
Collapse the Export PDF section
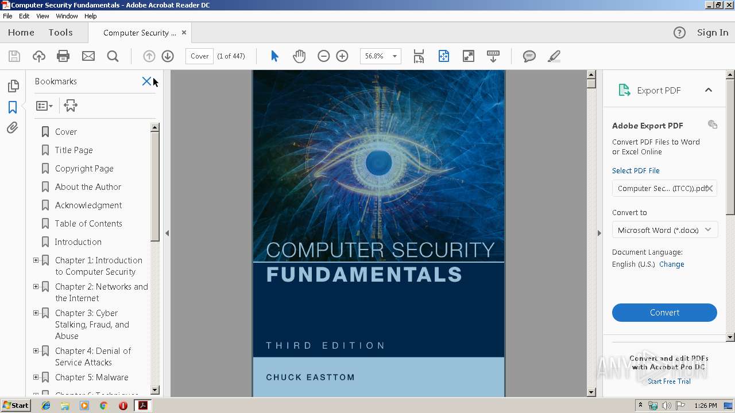(709, 90)
